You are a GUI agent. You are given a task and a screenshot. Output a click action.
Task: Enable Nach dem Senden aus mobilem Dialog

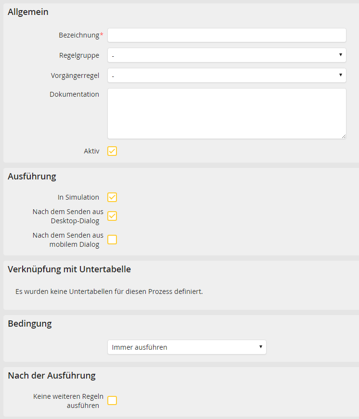(x=112, y=240)
